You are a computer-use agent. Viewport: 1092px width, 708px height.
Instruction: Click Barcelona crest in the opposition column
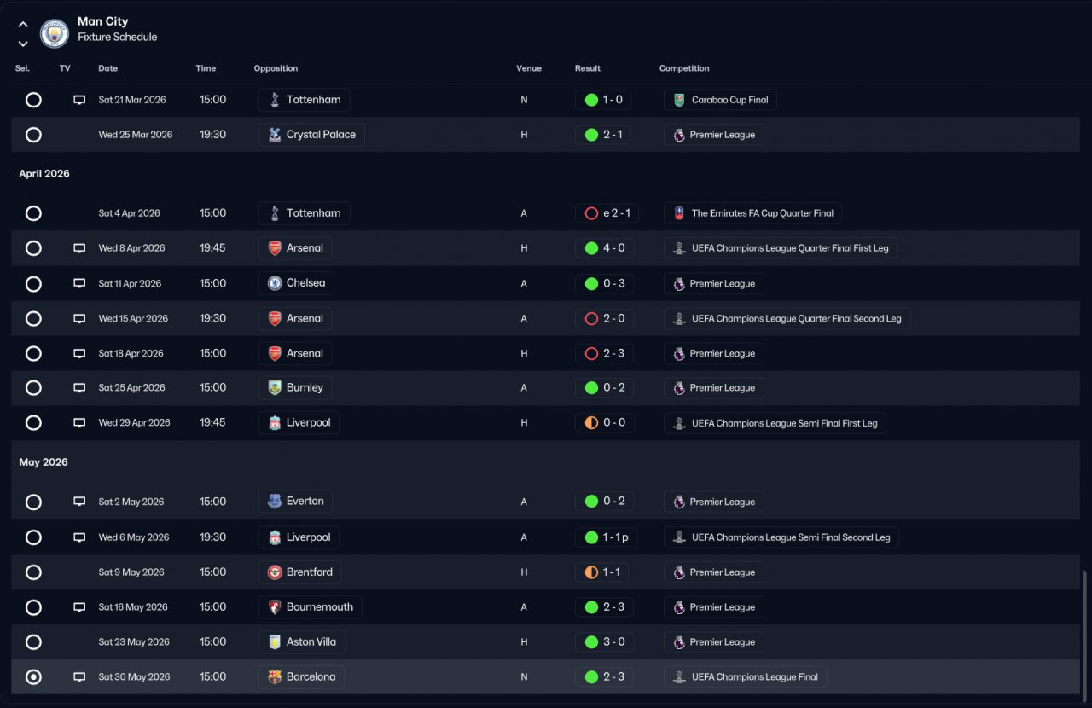pyautogui.click(x=275, y=677)
